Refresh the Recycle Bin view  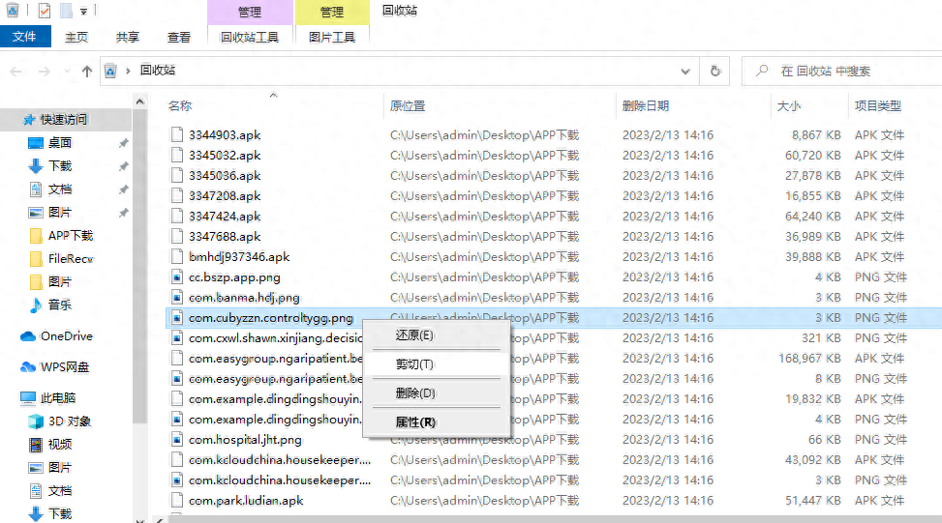[x=714, y=72]
